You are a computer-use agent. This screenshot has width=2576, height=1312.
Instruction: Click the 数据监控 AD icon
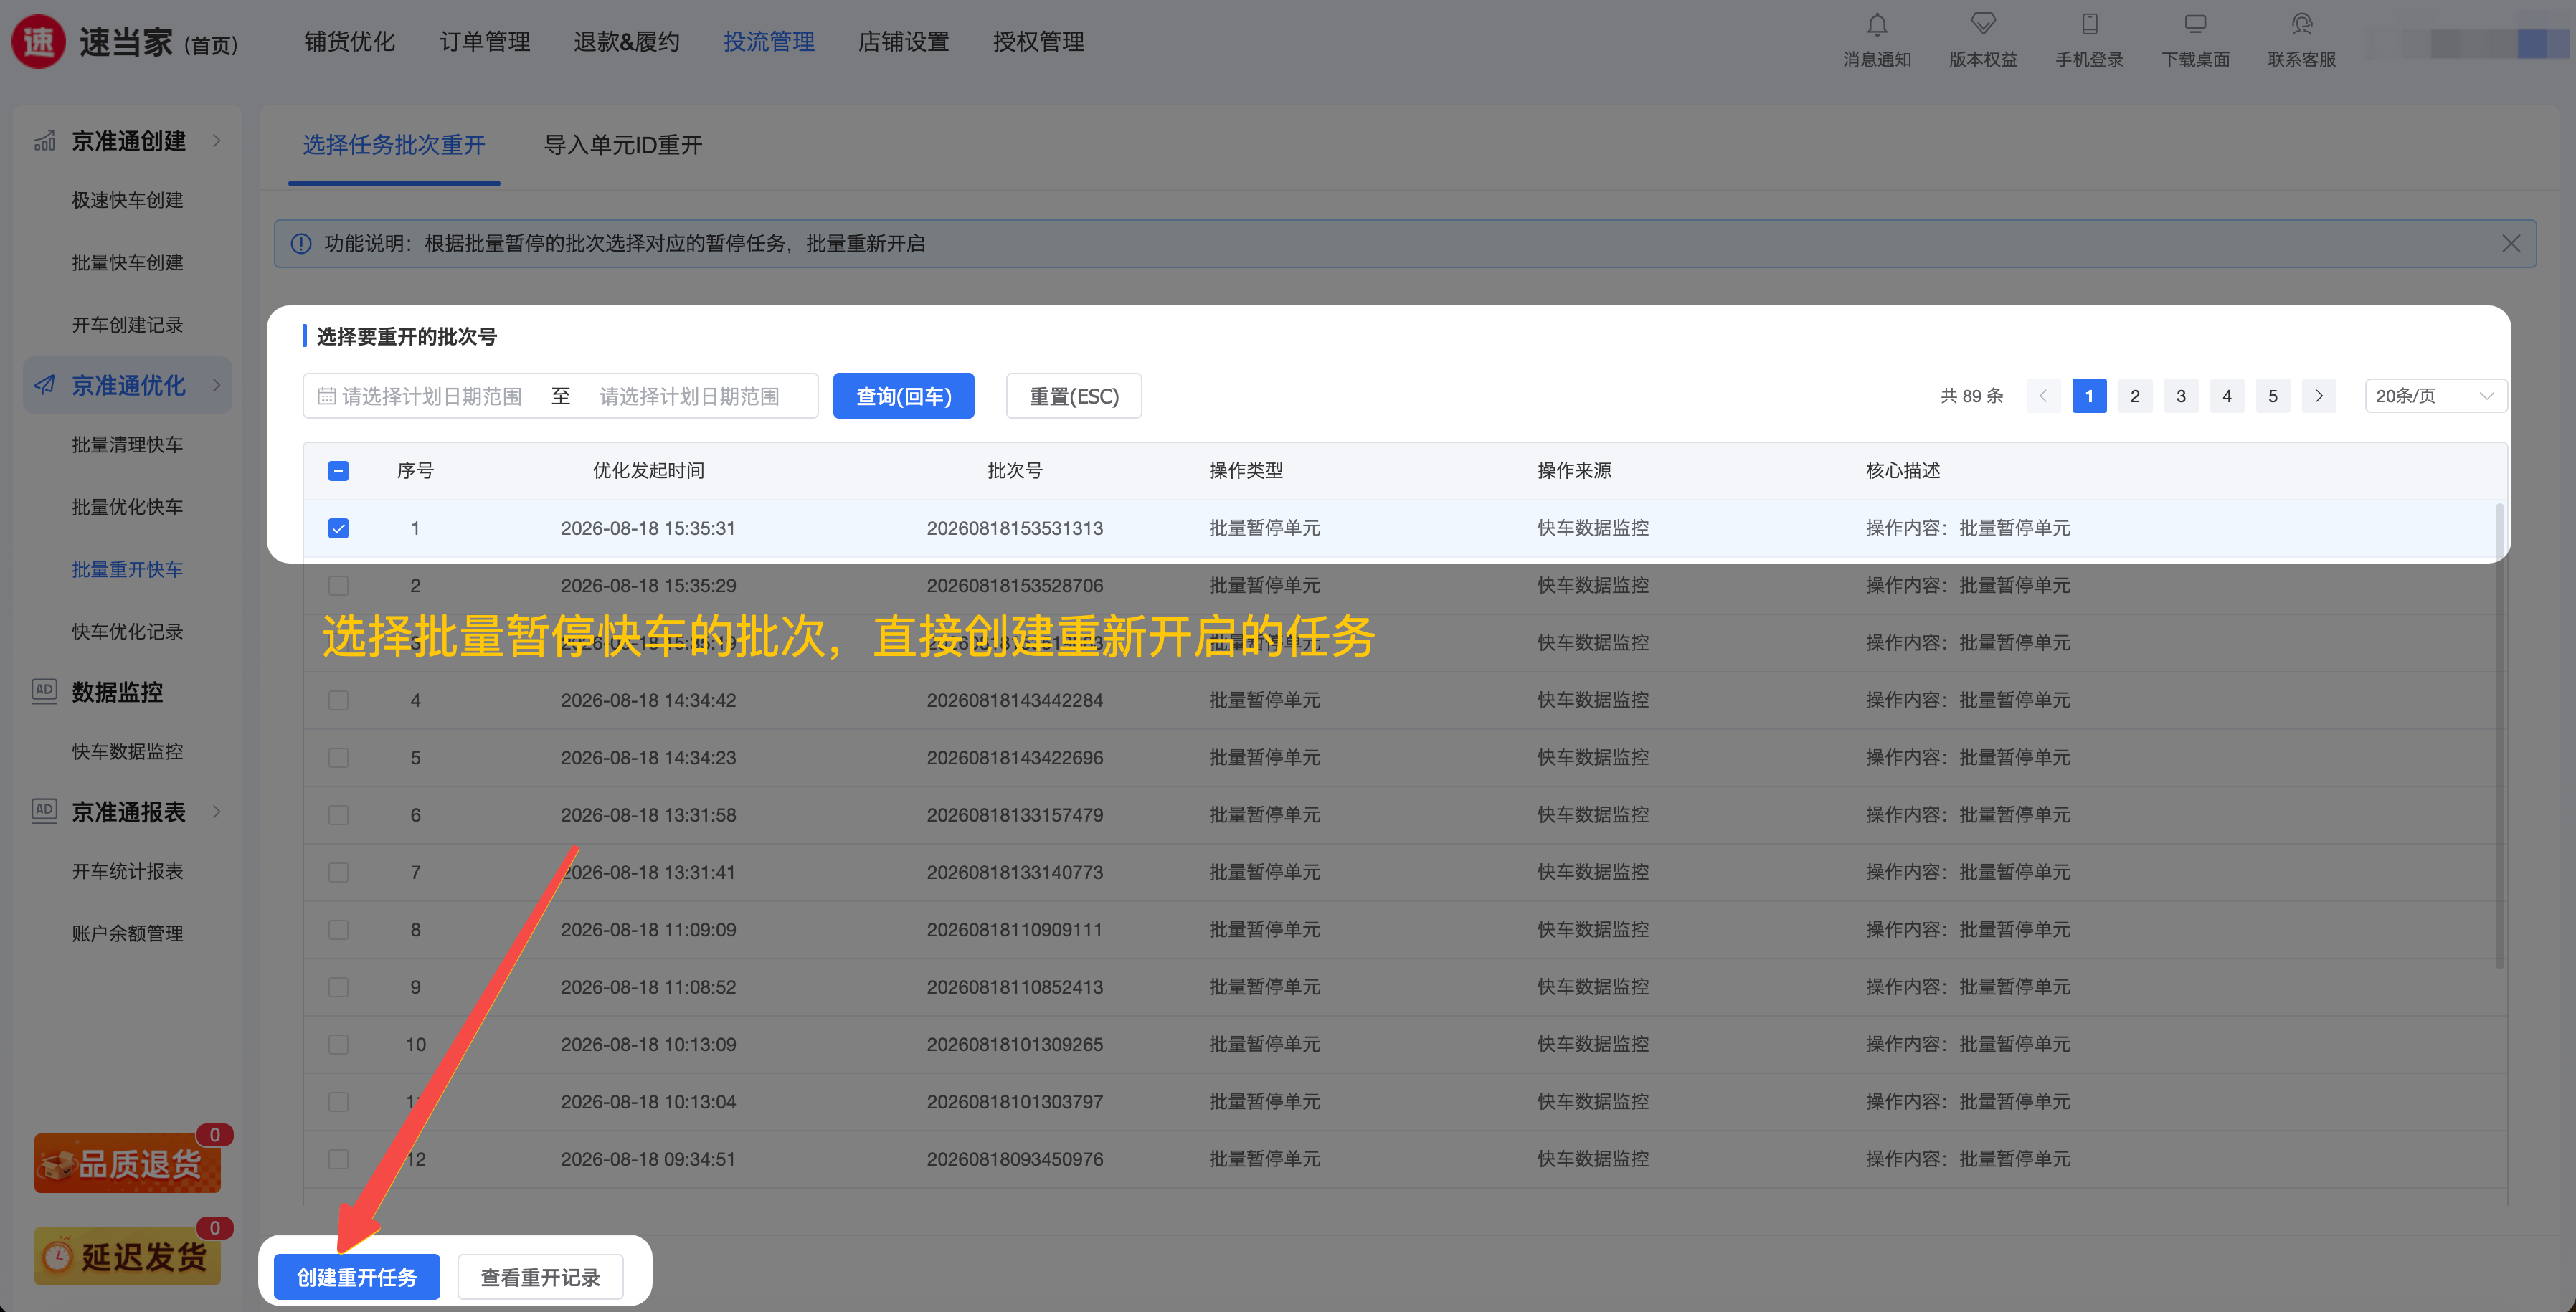tap(45, 691)
